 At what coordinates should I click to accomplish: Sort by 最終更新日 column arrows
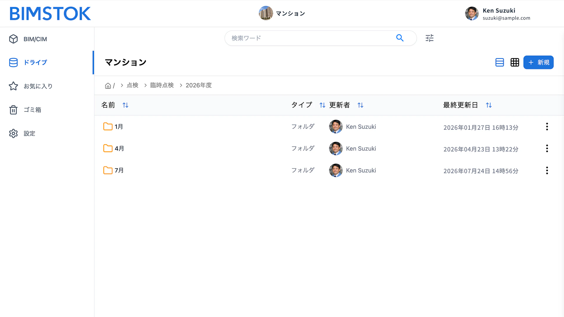pos(489,105)
